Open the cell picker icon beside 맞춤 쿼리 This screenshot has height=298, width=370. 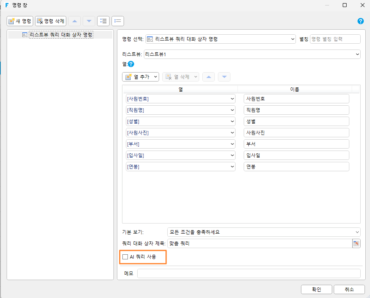pyautogui.click(x=356, y=243)
